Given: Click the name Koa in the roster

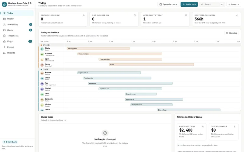Looking at the screenshot, I should [x=46, y=83].
